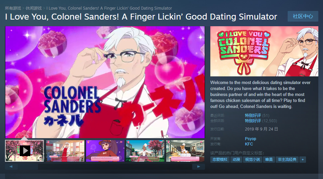Open the 社区中心 community hub

(x=303, y=16)
